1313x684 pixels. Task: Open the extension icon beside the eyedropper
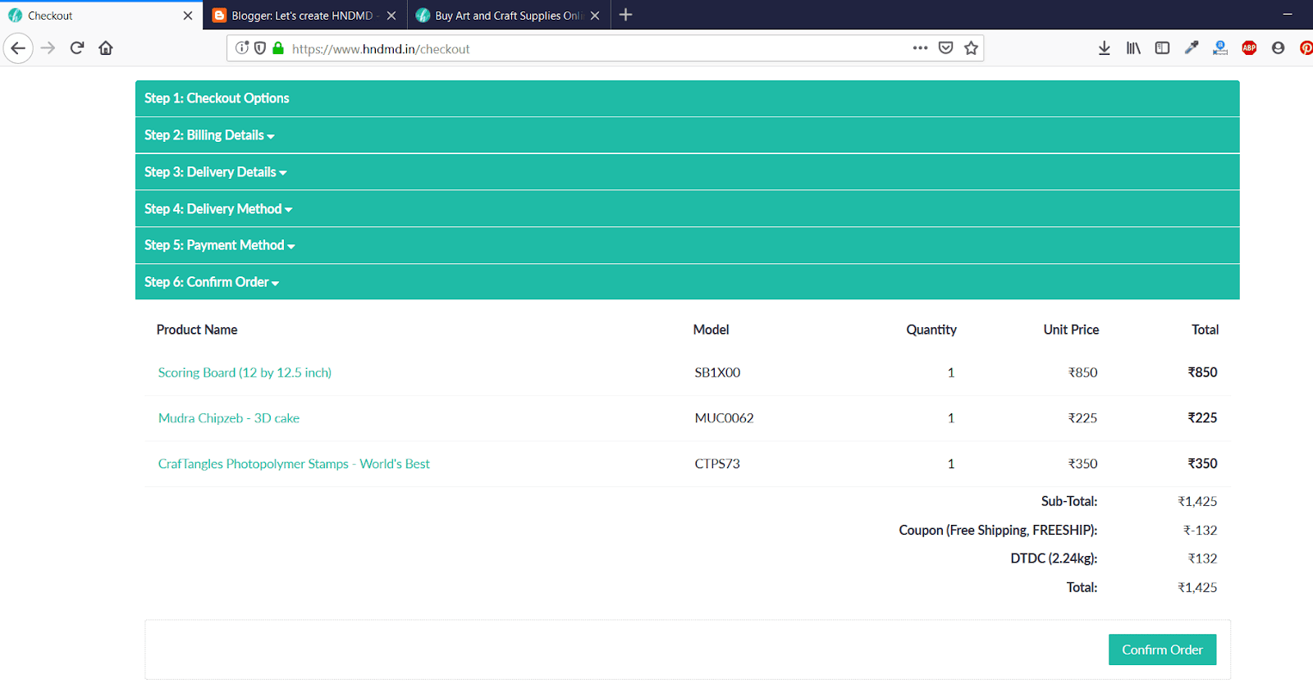point(1220,48)
